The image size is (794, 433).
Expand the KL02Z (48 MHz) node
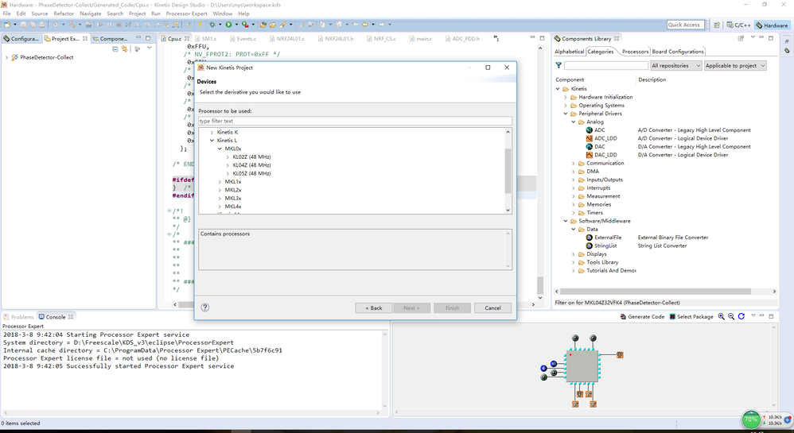[x=228, y=157]
